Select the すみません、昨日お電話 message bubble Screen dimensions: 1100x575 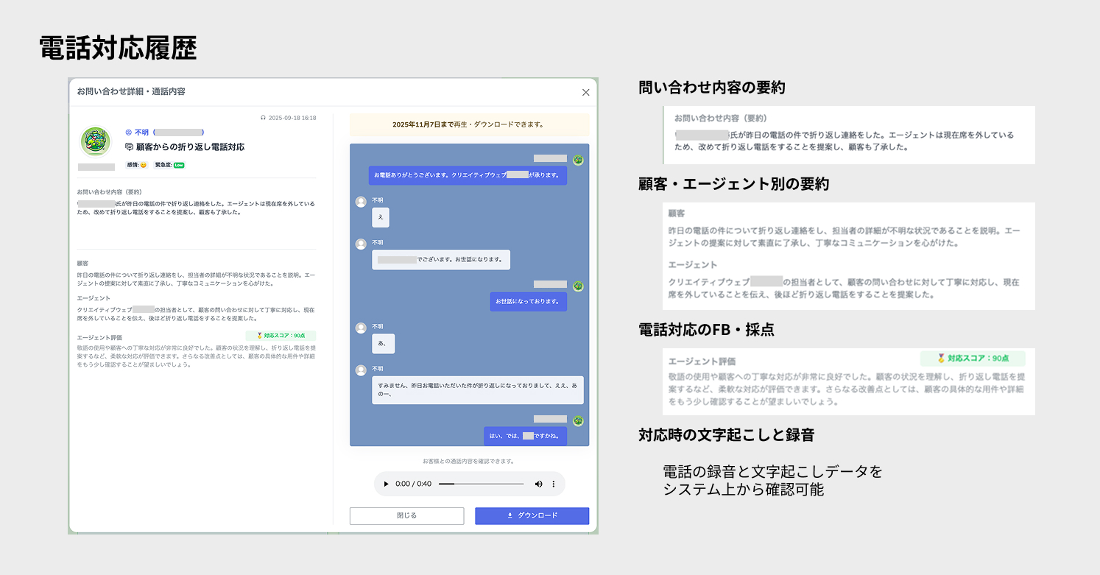[x=477, y=389]
